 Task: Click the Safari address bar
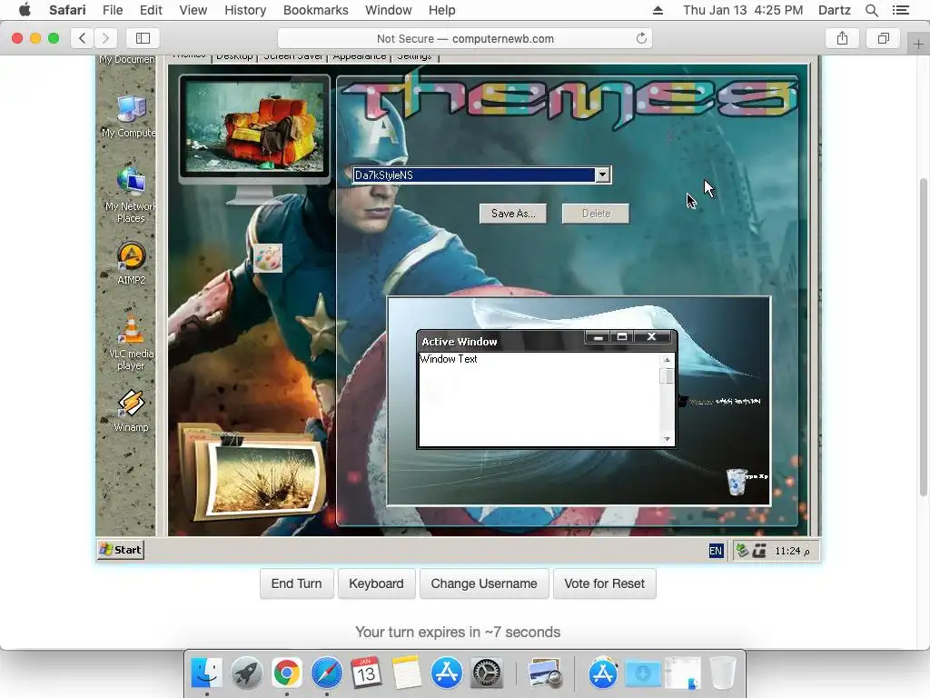[x=465, y=38]
